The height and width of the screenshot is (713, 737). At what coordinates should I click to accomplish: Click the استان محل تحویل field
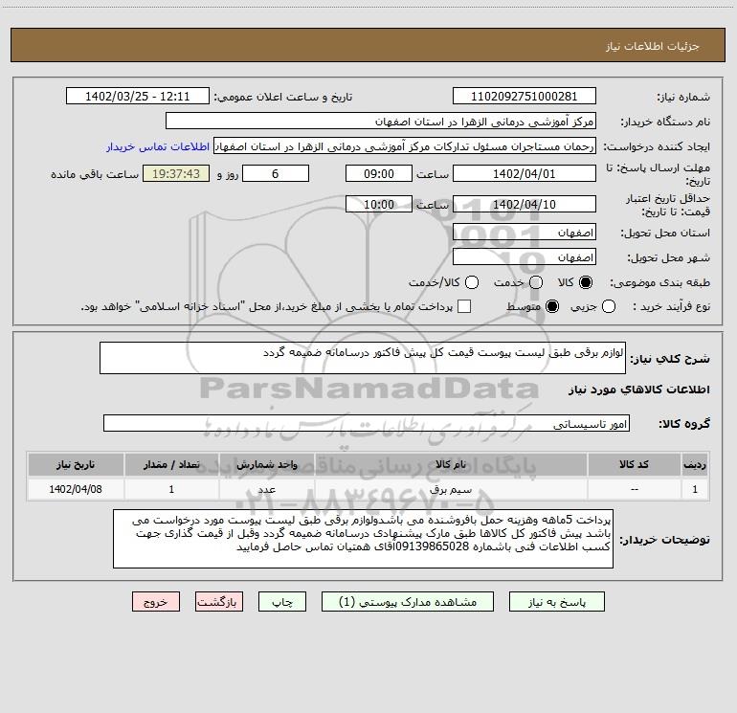(x=525, y=233)
